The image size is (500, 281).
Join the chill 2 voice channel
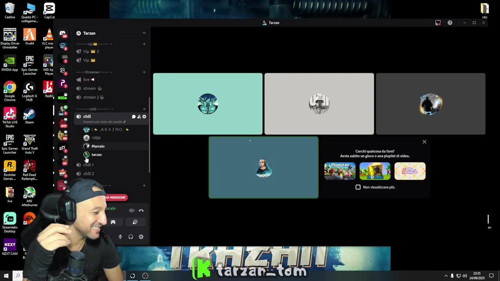(x=111, y=174)
